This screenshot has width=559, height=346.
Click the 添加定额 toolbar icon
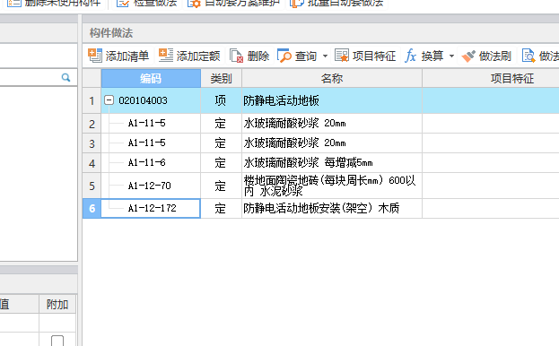tap(166, 56)
